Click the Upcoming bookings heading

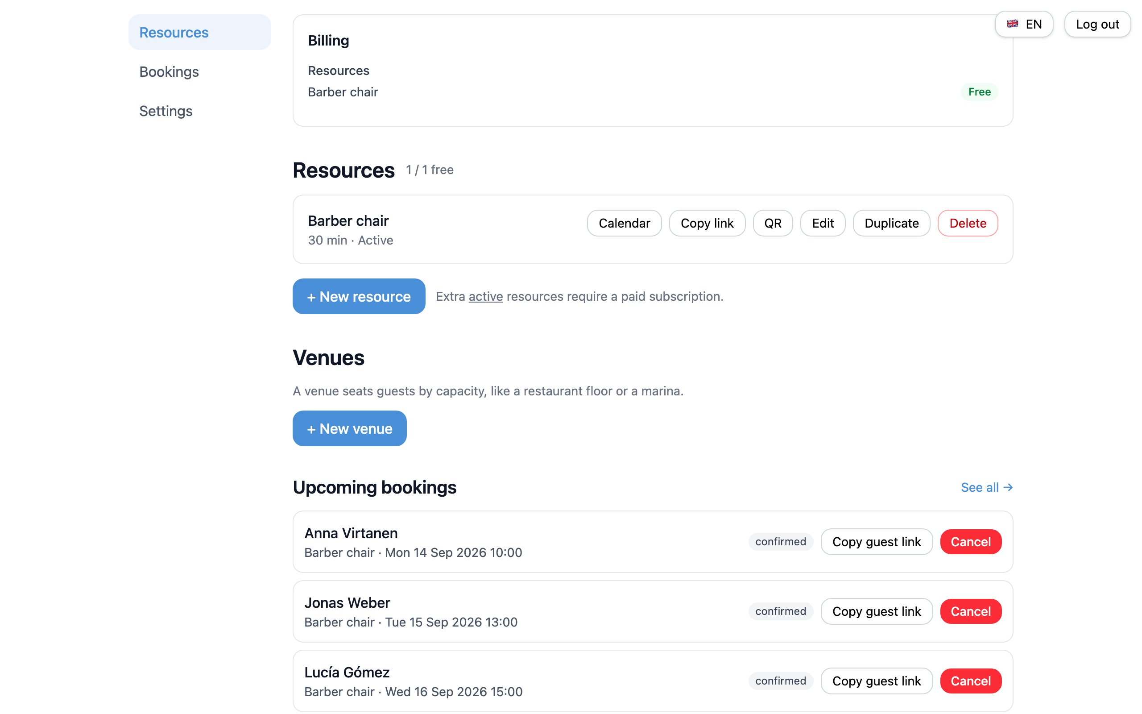click(374, 487)
